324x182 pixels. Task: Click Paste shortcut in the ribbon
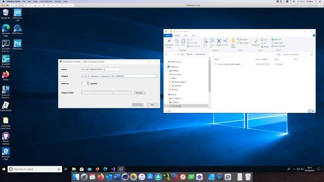pos(193,46)
